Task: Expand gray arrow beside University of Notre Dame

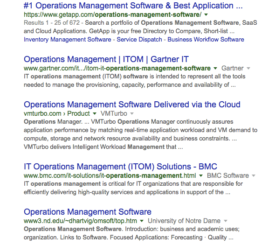Action: 226,221
